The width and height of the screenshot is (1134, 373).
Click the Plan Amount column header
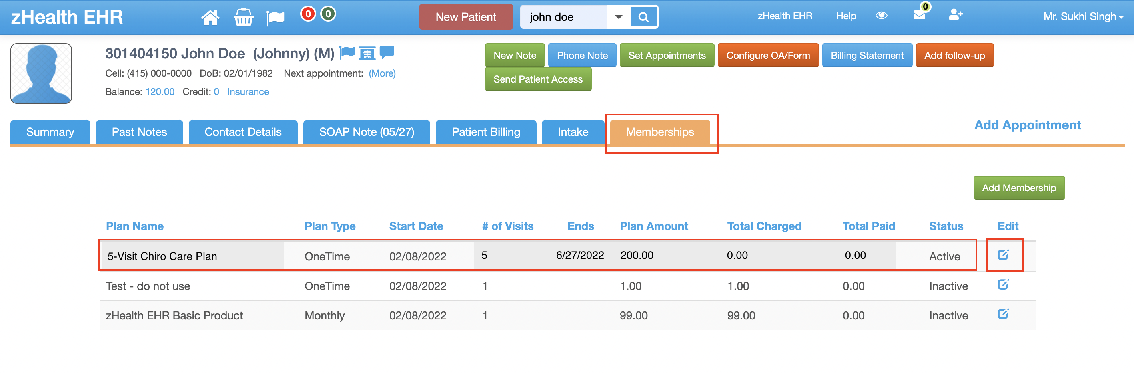[654, 226]
